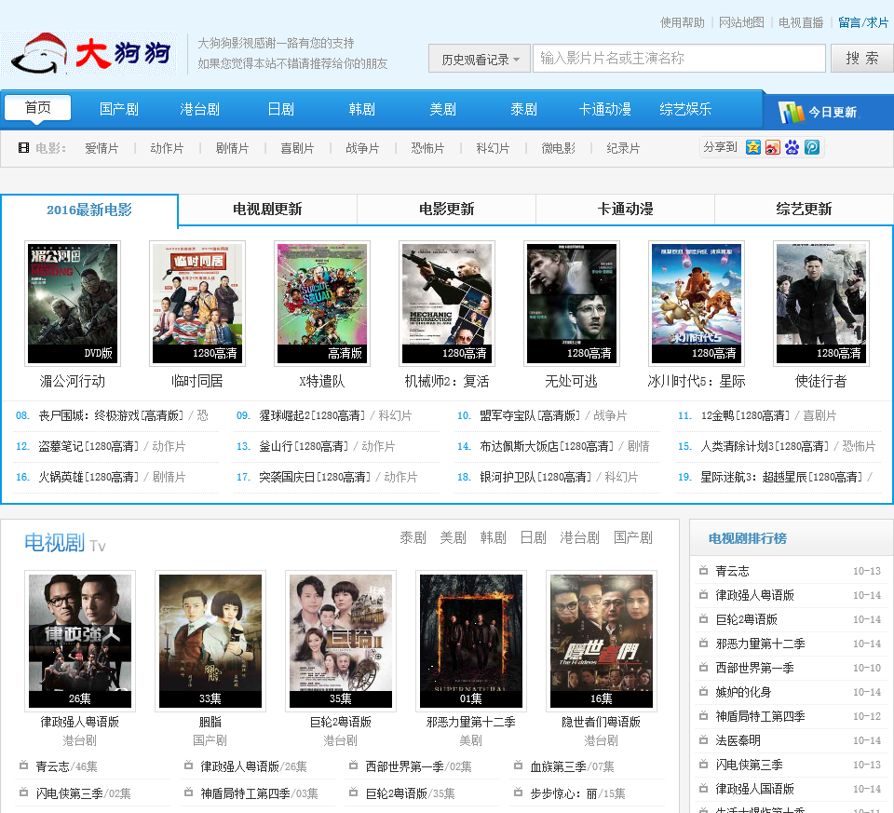Open the 使用帮助 link
Screen dimensions: 894x813
click(x=682, y=22)
